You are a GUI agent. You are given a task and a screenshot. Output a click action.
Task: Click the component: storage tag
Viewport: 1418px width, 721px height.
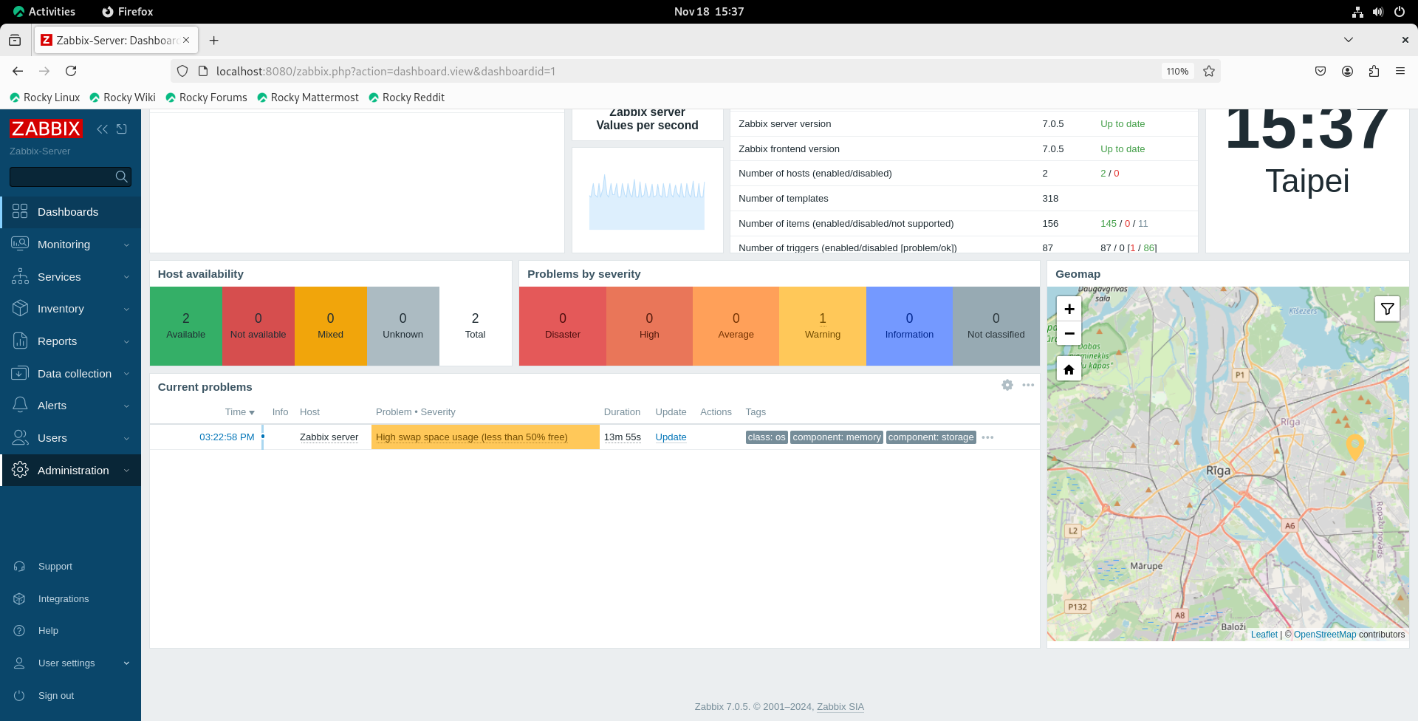coord(931,437)
